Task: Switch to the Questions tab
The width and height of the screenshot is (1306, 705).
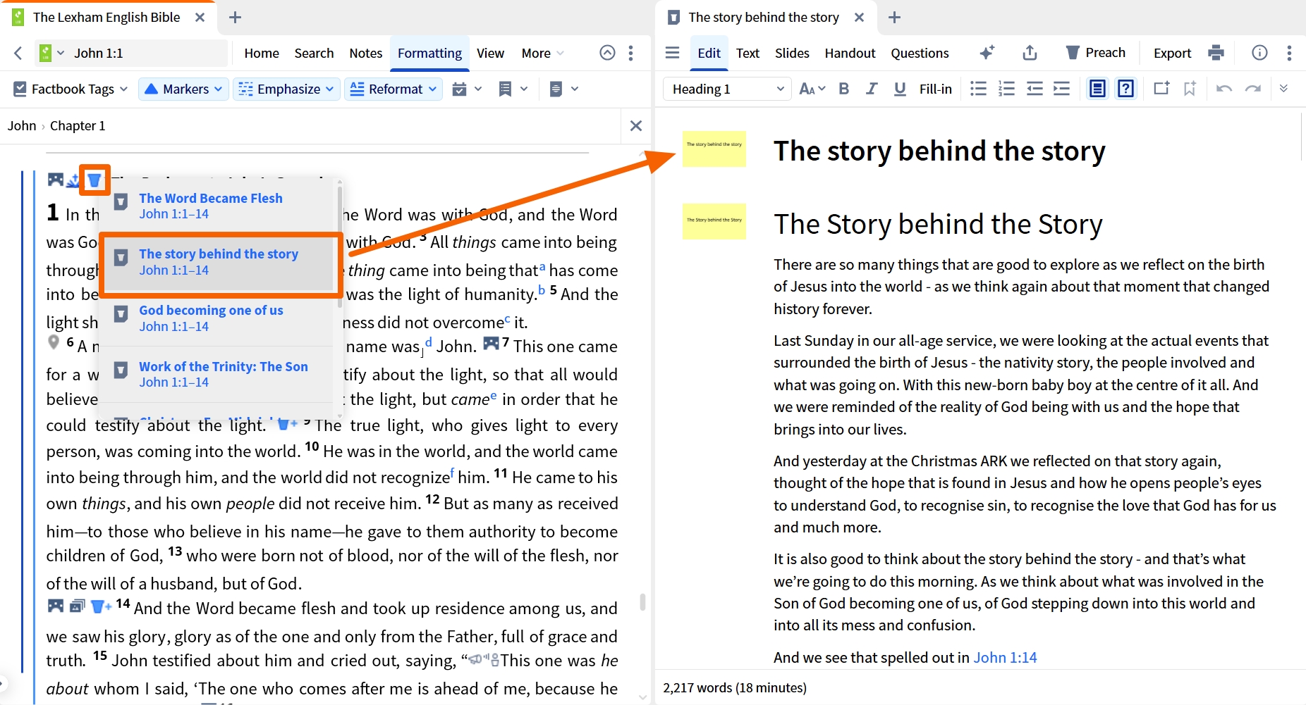Action: coord(920,53)
